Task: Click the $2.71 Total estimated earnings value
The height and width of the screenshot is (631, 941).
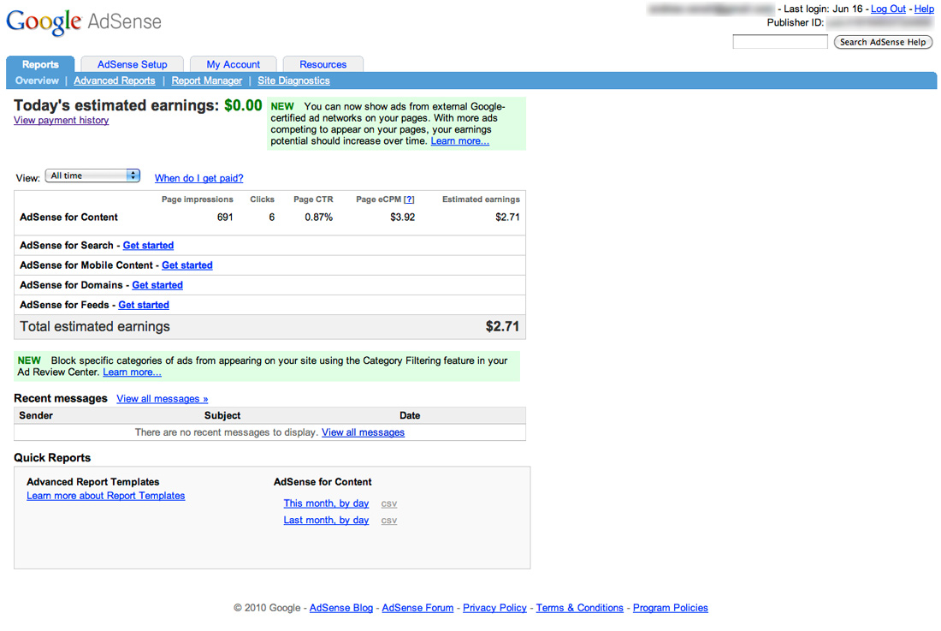Action: (x=502, y=326)
